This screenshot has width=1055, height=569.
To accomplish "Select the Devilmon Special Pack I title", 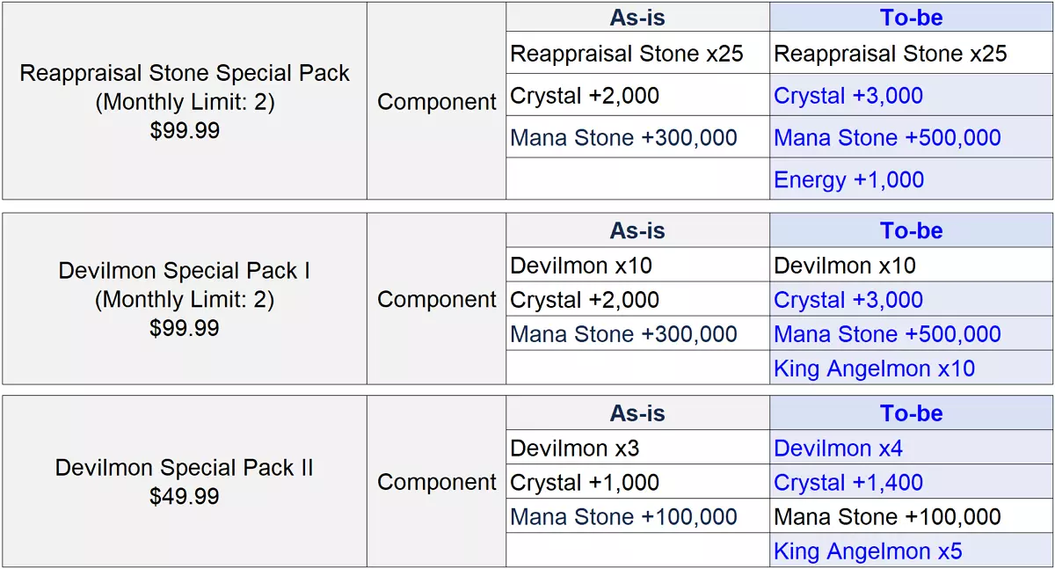I will pyautogui.click(x=185, y=271).
